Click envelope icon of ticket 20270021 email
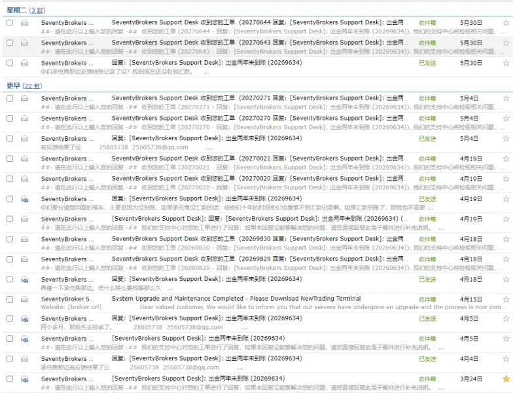This screenshot has width=513, height=393. tap(24, 159)
